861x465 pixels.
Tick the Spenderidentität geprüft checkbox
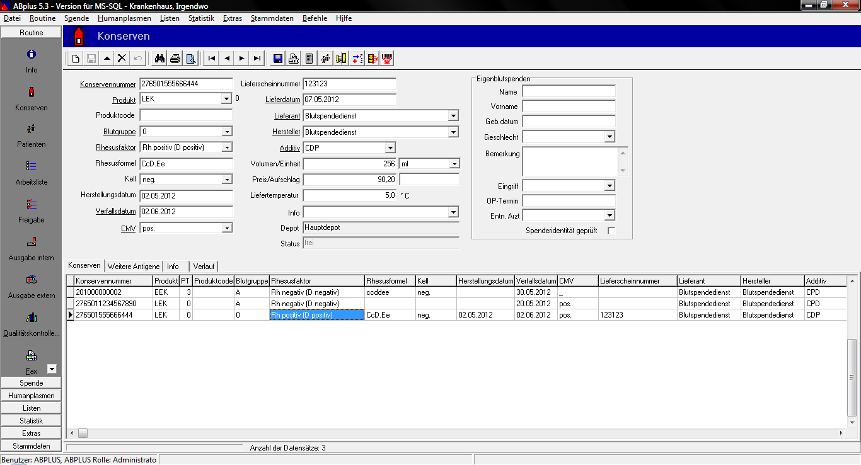point(611,231)
